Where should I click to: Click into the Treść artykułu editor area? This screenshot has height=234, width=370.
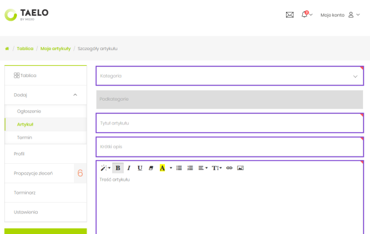tap(230, 205)
